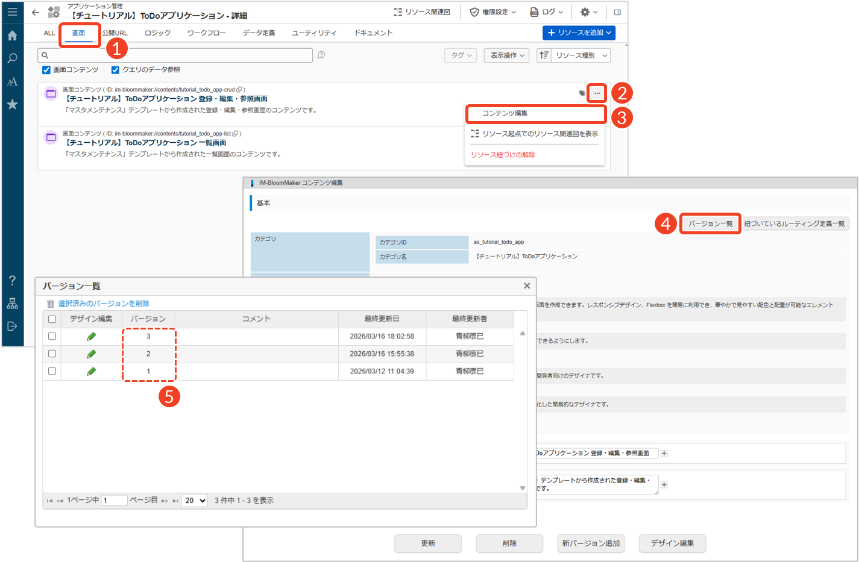Screen dimensions: 859x562
Task: Go to Home via sidebar icon
Action: (x=12, y=36)
